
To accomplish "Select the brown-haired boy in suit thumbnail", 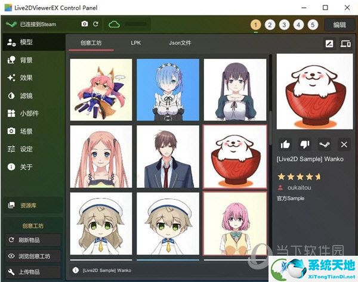I will click(168, 157).
